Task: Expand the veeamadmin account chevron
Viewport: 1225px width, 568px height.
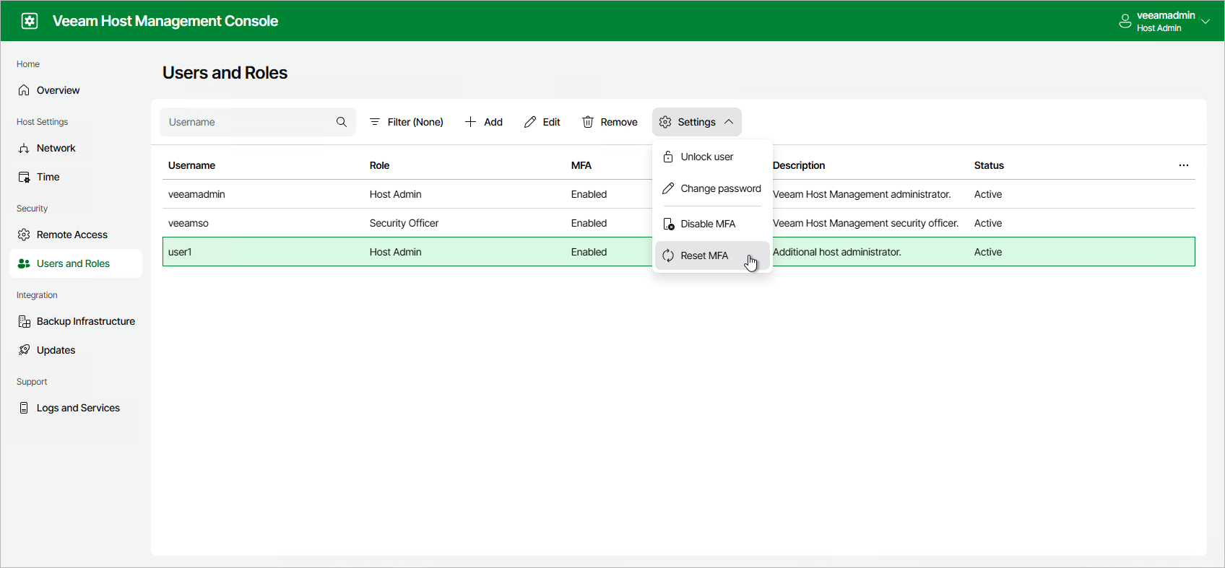Action: [1205, 22]
